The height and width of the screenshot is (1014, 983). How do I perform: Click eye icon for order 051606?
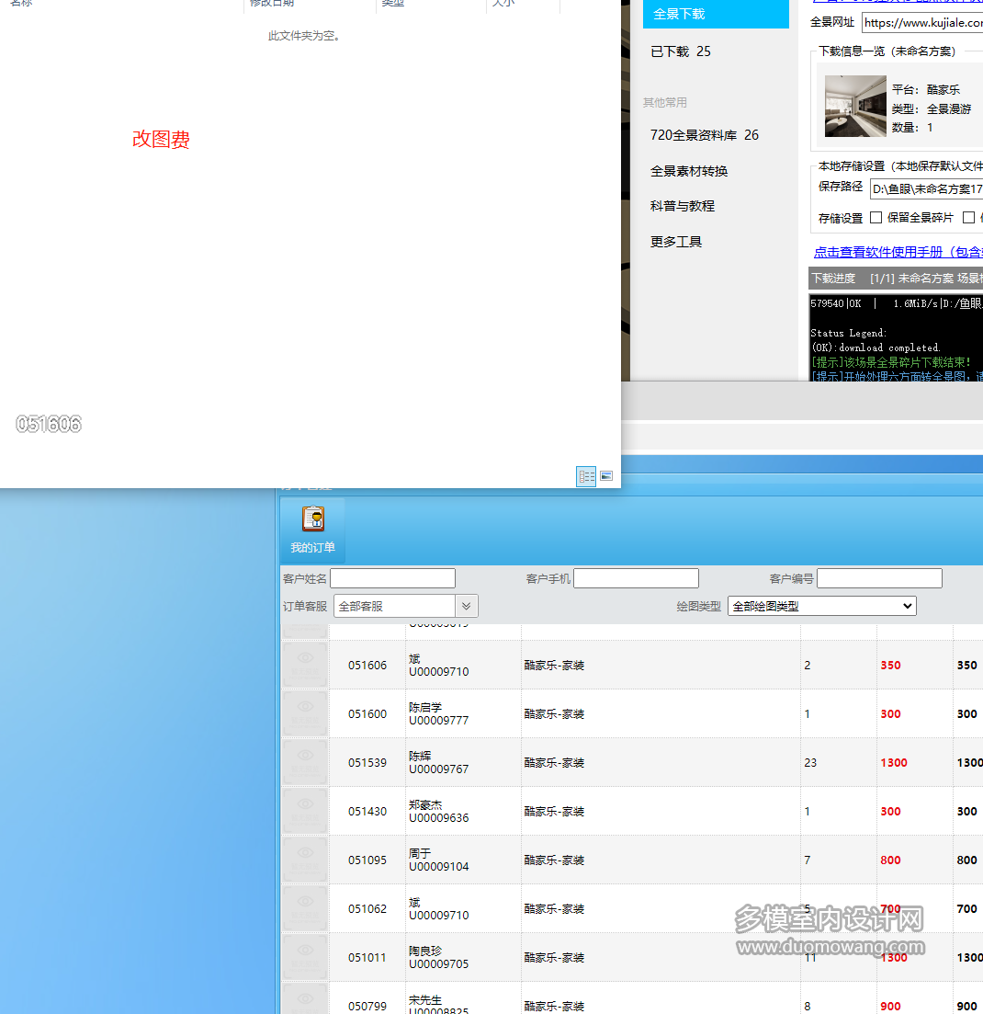[x=305, y=665]
